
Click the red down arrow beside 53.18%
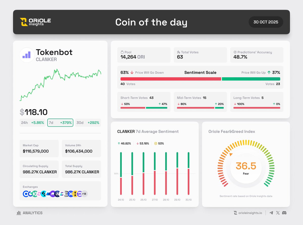tap(138, 144)
